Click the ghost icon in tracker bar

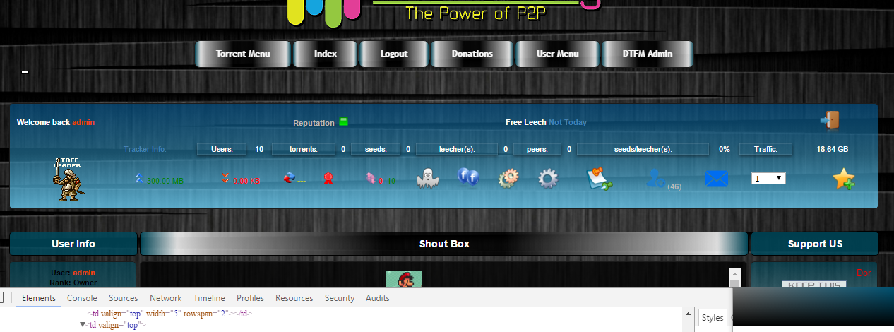click(x=428, y=179)
